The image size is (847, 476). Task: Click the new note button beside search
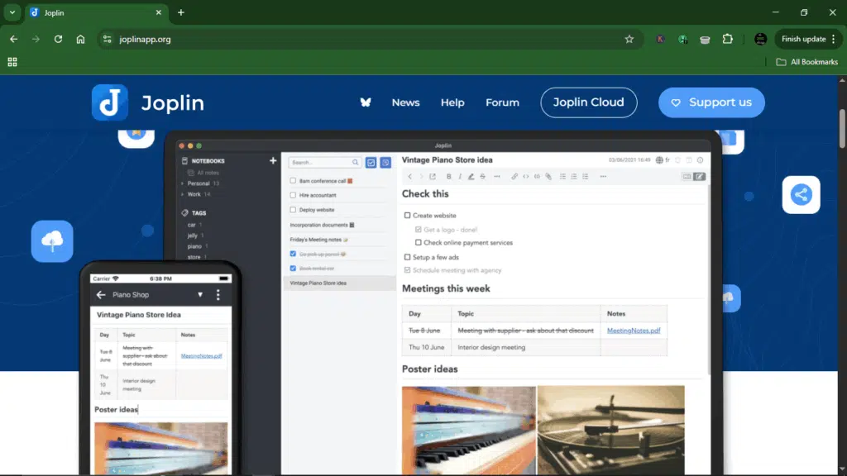[x=385, y=163]
